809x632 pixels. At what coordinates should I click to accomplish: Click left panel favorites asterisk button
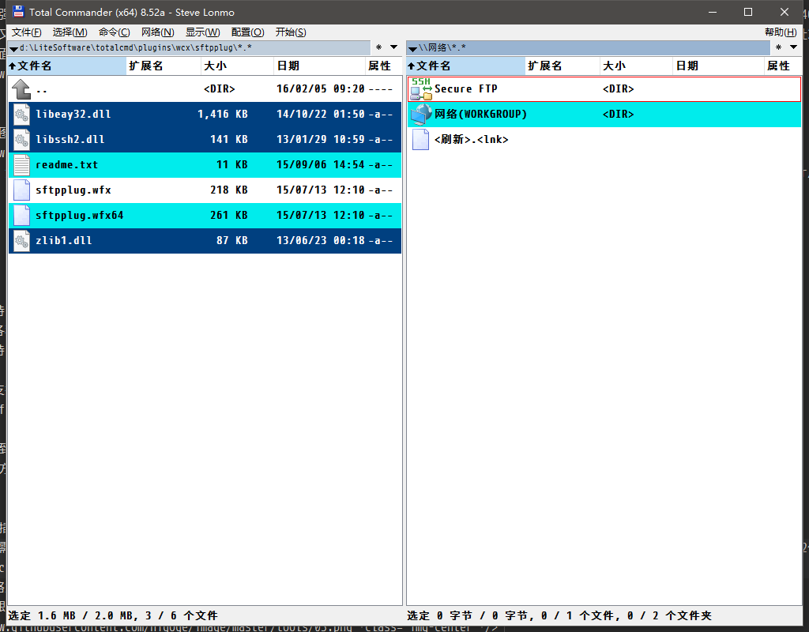point(378,47)
